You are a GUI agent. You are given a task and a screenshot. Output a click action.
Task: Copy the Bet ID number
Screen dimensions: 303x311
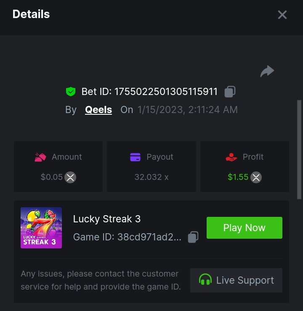pyautogui.click(x=230, y=92)
